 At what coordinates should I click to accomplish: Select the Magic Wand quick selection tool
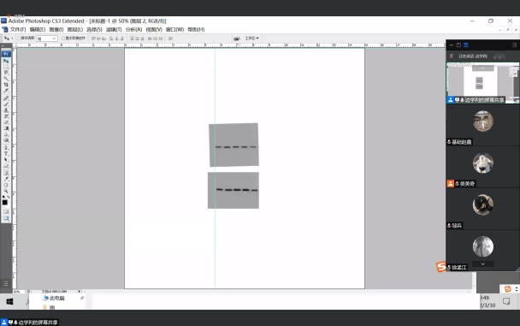click(6, 79)
